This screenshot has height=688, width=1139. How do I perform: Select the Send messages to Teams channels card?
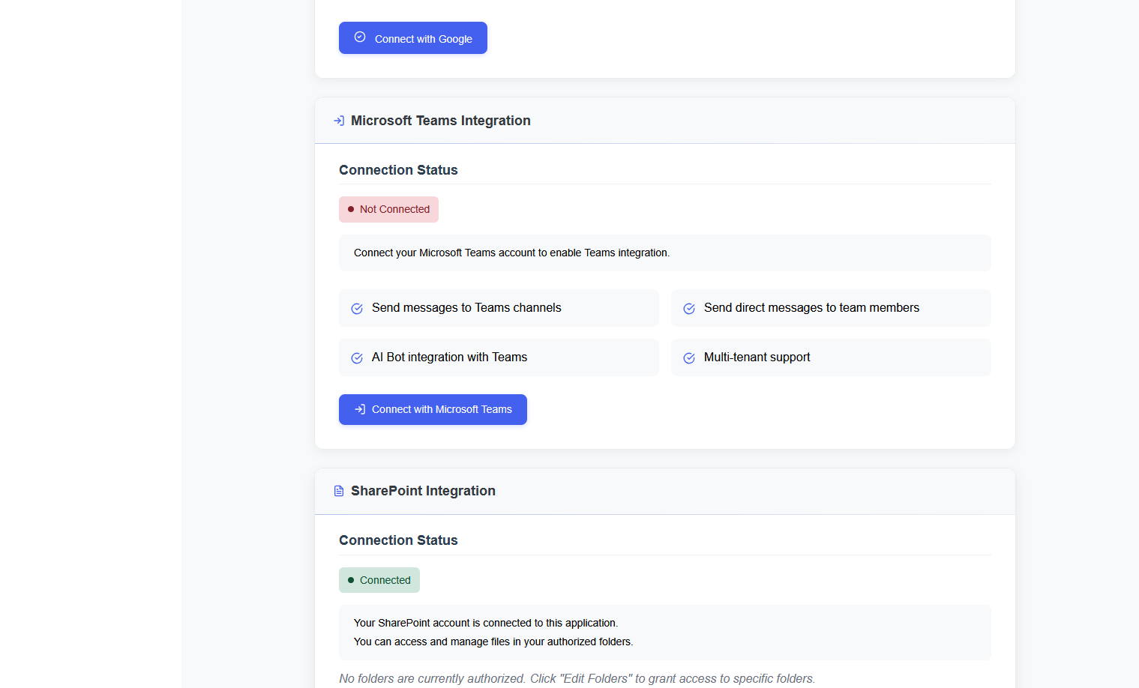(x=499, y=307)
